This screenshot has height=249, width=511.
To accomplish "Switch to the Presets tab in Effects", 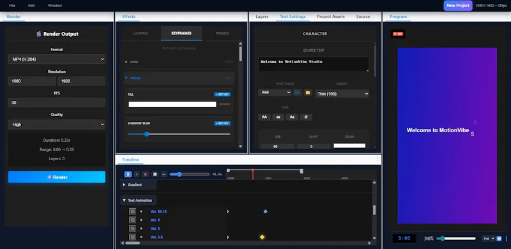I will coord(222,33).
